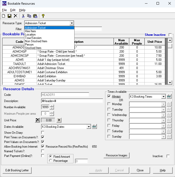Click the Save floppy disk icon
This screenshot has width=175, height=177.
pyautogui.click(x=10, y=16)
